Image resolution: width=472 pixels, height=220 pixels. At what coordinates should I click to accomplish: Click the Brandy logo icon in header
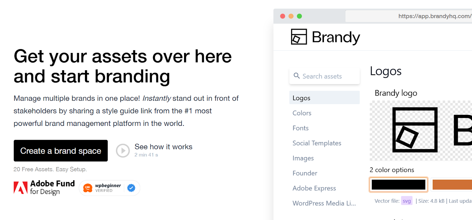pos(299,37)
